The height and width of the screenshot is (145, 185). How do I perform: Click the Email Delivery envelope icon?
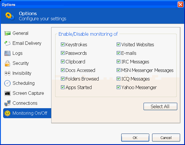[x=7, y=43]
